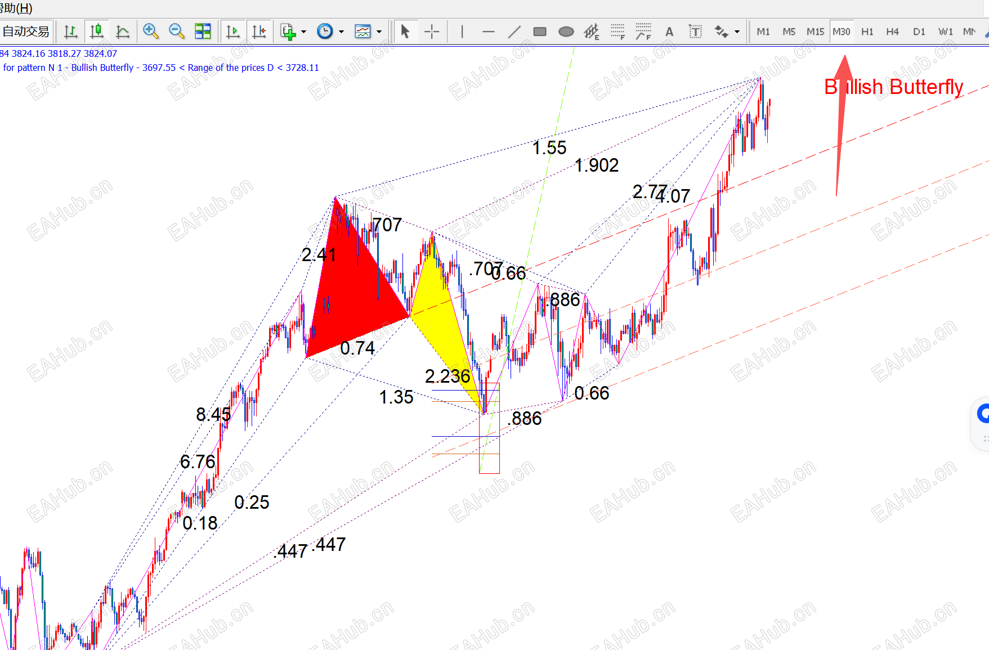Click the 6.76 ratio label
Image resolution: width=989 pixels, height=650 pixels.
(x=198, y=461)
